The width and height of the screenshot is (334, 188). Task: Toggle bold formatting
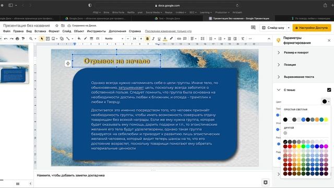(x=147, y=39)
